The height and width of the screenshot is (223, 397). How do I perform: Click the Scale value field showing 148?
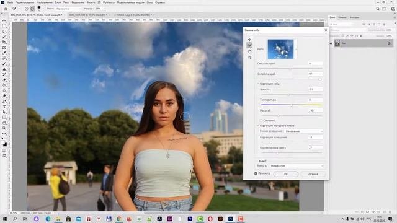[x=315, y=110]
